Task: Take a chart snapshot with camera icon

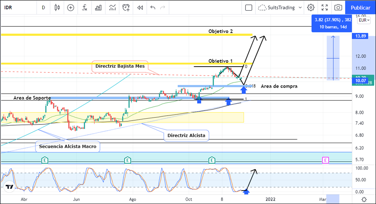Action: (338, 7)
